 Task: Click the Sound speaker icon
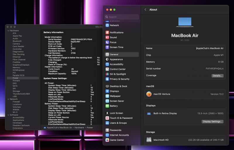107,37
